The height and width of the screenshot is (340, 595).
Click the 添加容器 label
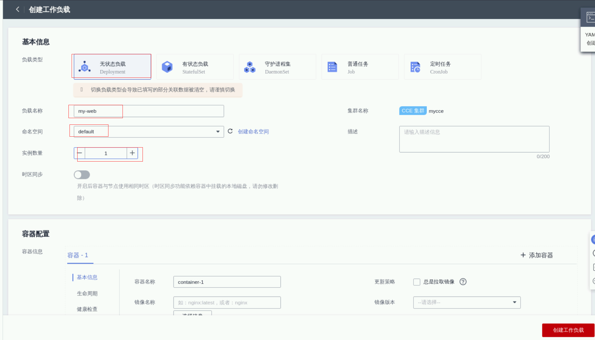(541, 255)
